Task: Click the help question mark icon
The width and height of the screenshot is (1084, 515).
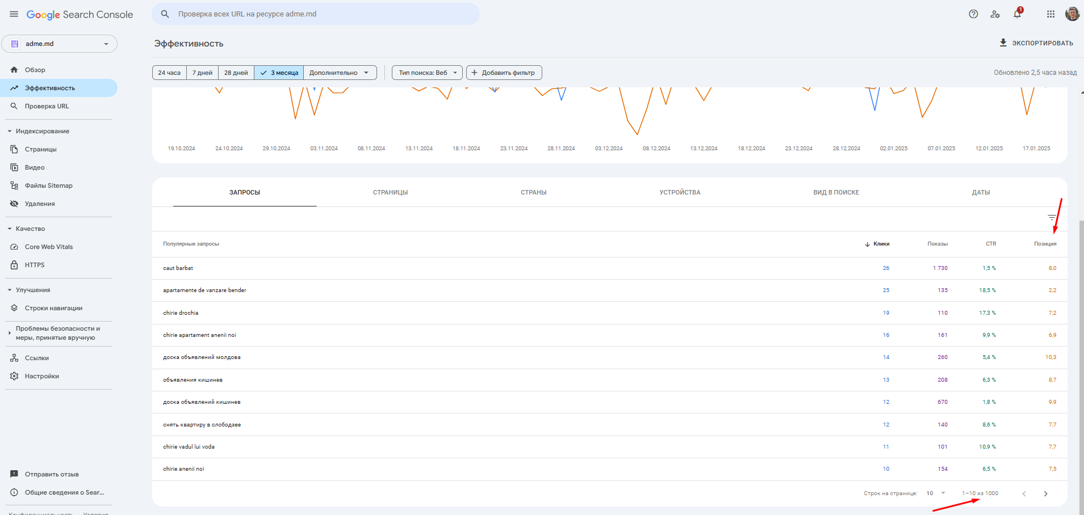Action: (x=973, y=14)
